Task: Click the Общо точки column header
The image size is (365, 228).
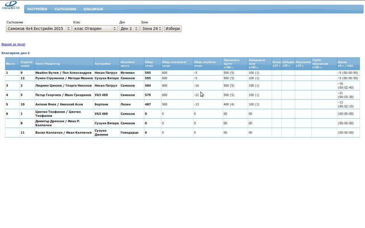Action: click(x=149, y=64)
